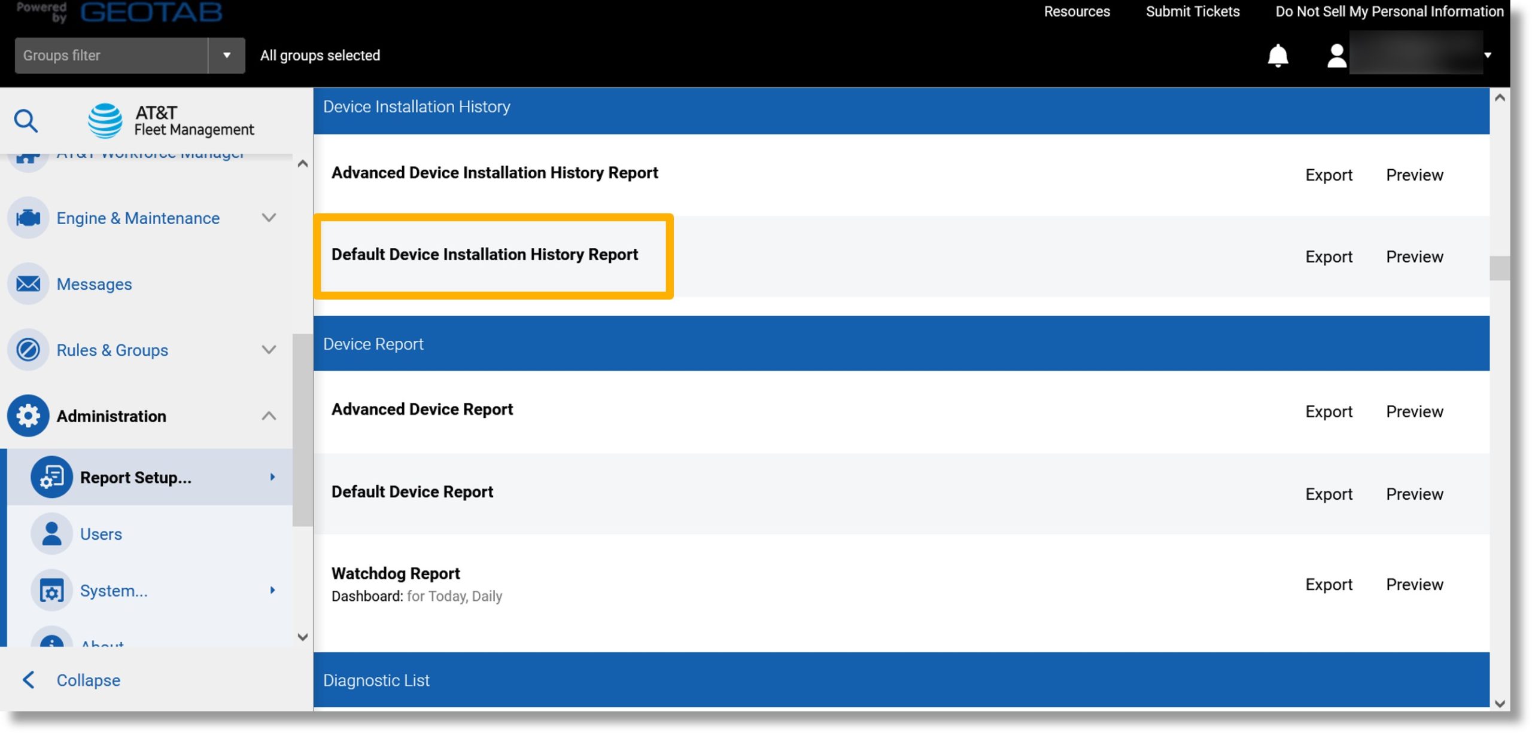Viewport: 1532px width, 733px height.
Task: Click main scrollbar down arrow
Action: point(1499,704)
